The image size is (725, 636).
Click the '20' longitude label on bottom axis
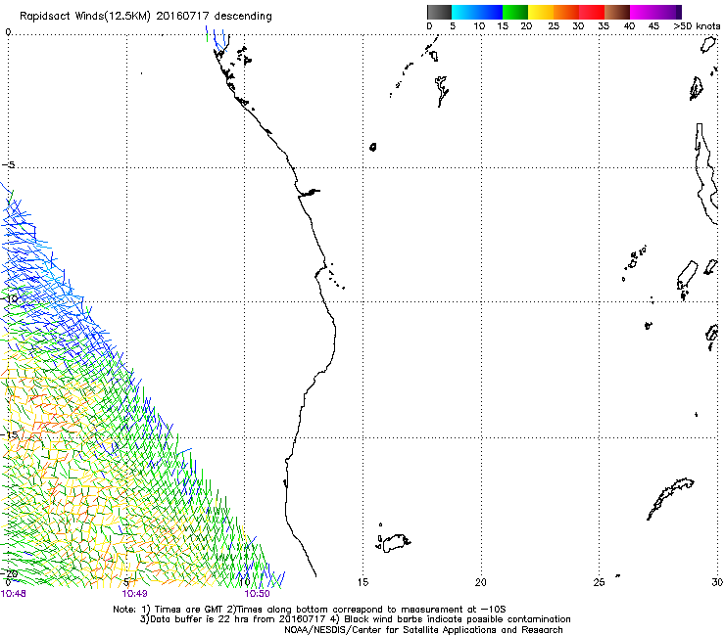tap(481, 582)
